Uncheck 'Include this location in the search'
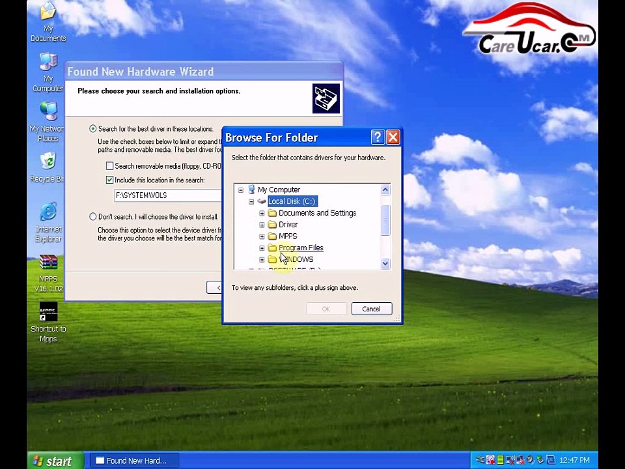 (x=109, y=180)
